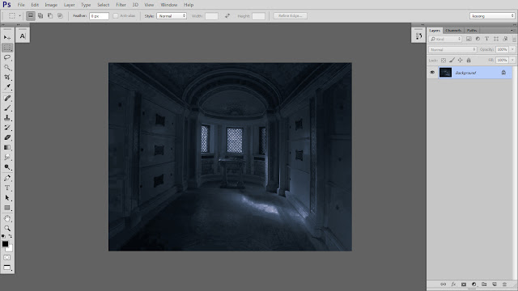Screen dimensions: 518x291
Task: Select the Brush tool
Action: click(7, 108)
